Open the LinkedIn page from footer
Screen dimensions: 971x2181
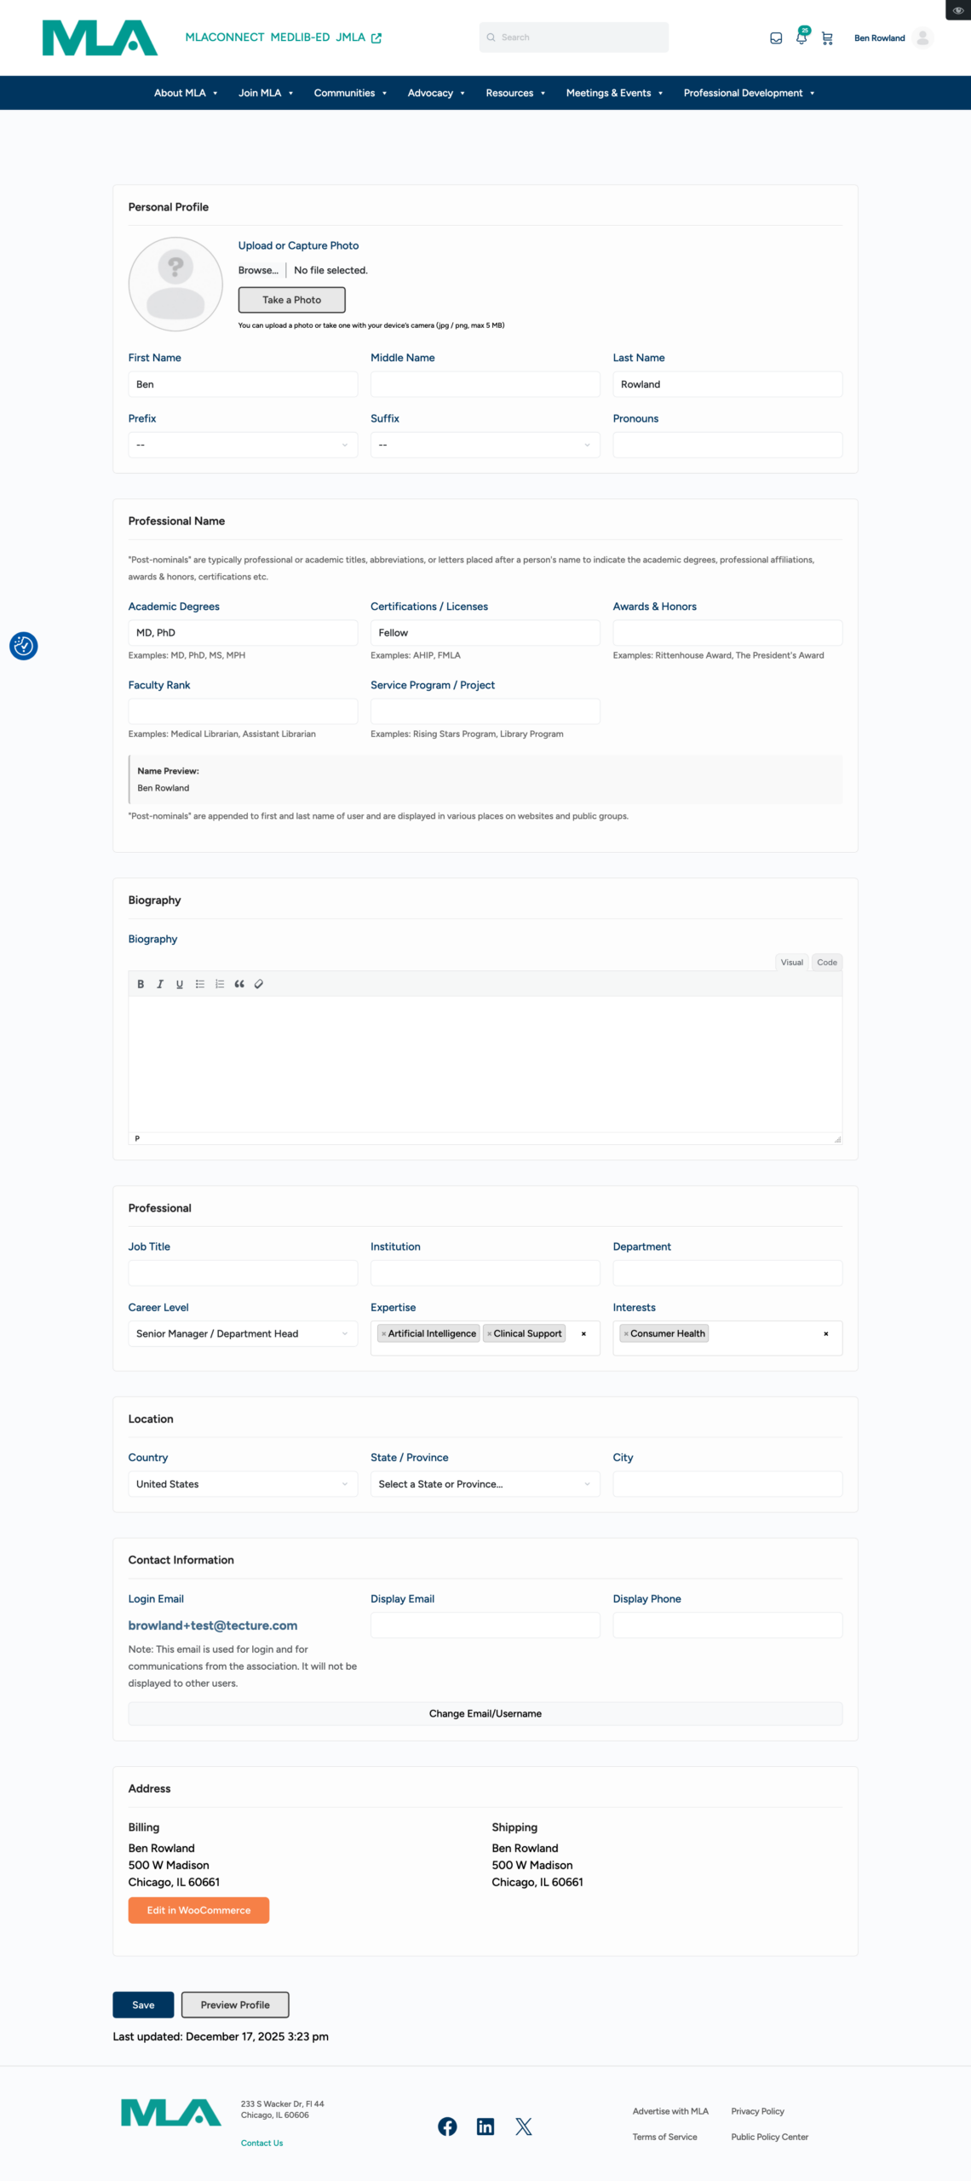pos(485,2126)
